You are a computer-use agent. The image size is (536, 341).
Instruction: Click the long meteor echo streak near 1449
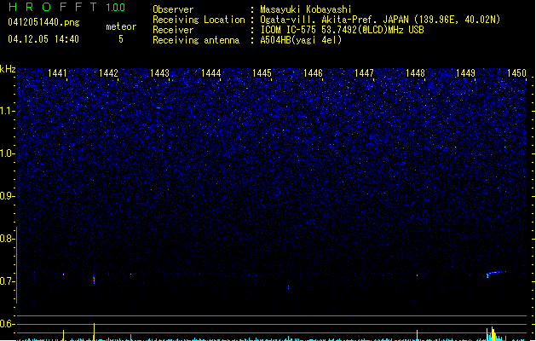tap(496, 274)
